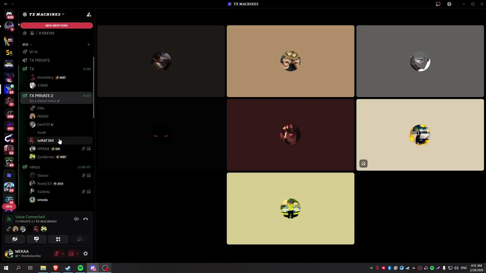This screenshot has width=486, height=273.
Task: Open Discord help question-mark icon
Action: (x=449, y=4)
